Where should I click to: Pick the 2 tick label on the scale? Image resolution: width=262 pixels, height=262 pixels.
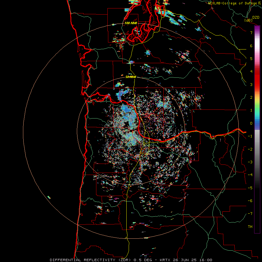[251, 98]
